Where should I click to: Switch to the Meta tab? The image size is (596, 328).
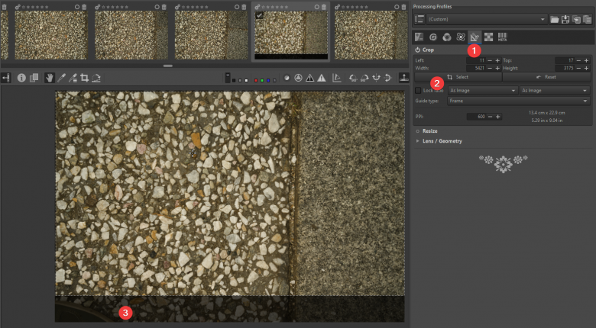(503, 37)
